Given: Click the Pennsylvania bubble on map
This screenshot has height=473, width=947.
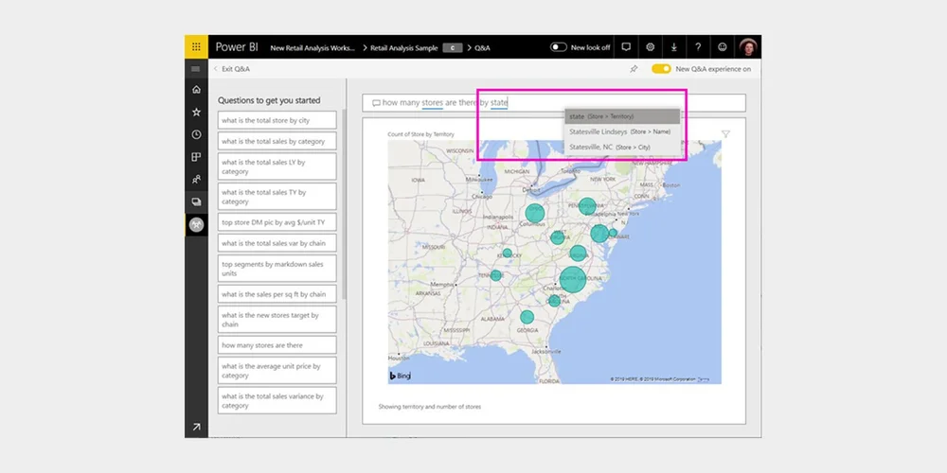Looking at the screenshot, I should pyautogui.click(x=587, y=206).
